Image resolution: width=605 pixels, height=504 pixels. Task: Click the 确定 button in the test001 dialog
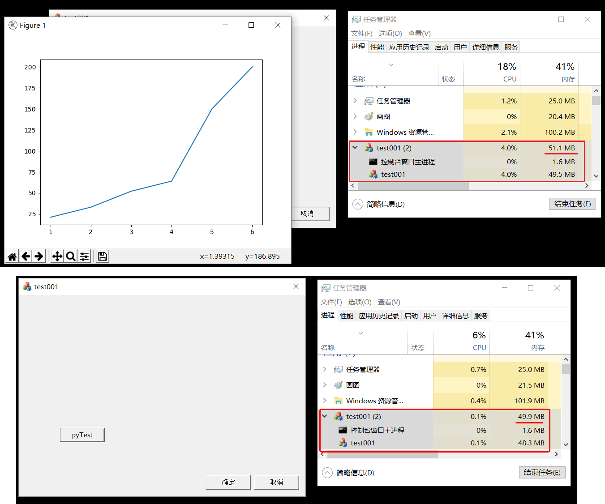(228, 483)
